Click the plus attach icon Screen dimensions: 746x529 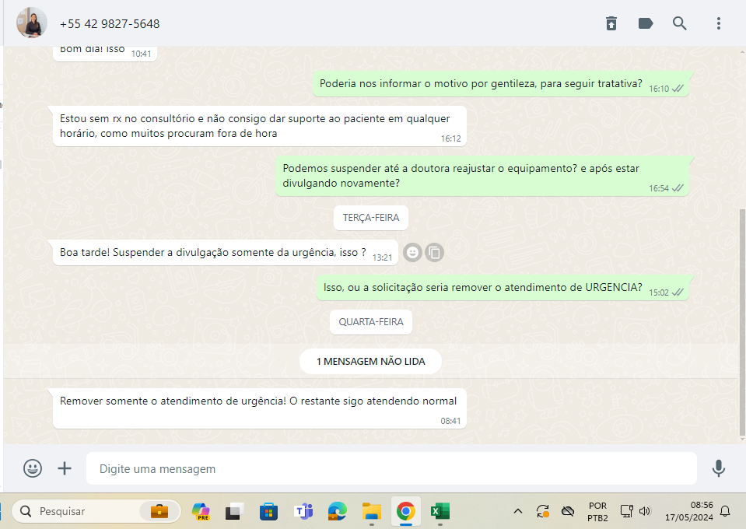[65, 468]
